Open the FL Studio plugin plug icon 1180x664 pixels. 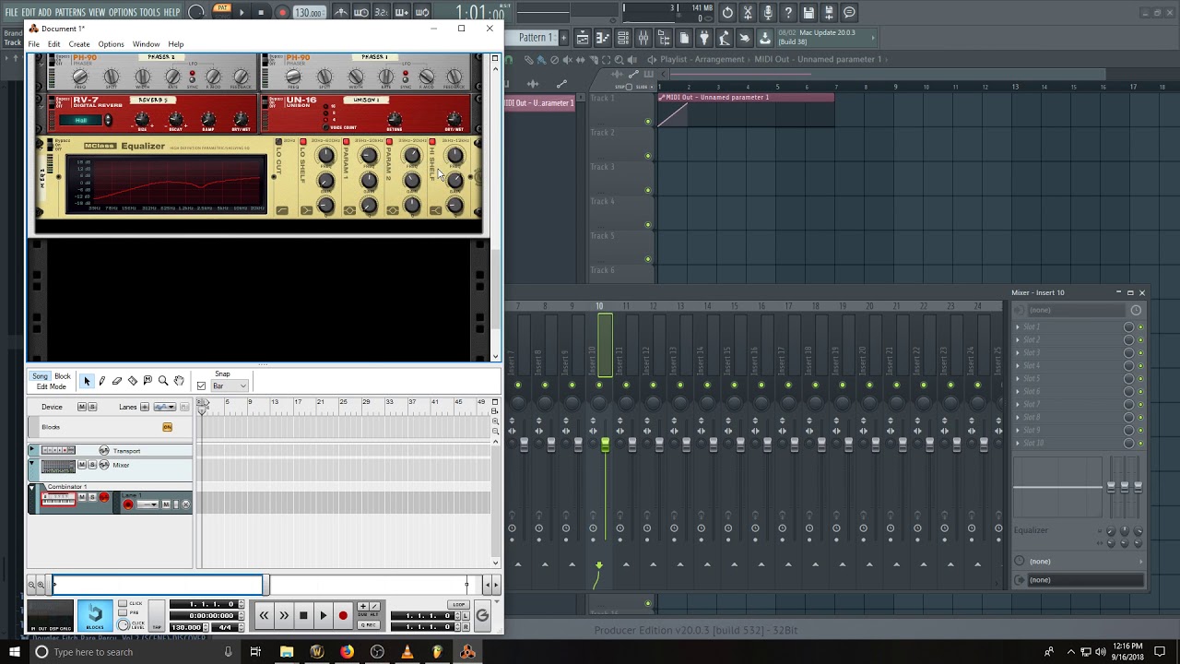704,38
